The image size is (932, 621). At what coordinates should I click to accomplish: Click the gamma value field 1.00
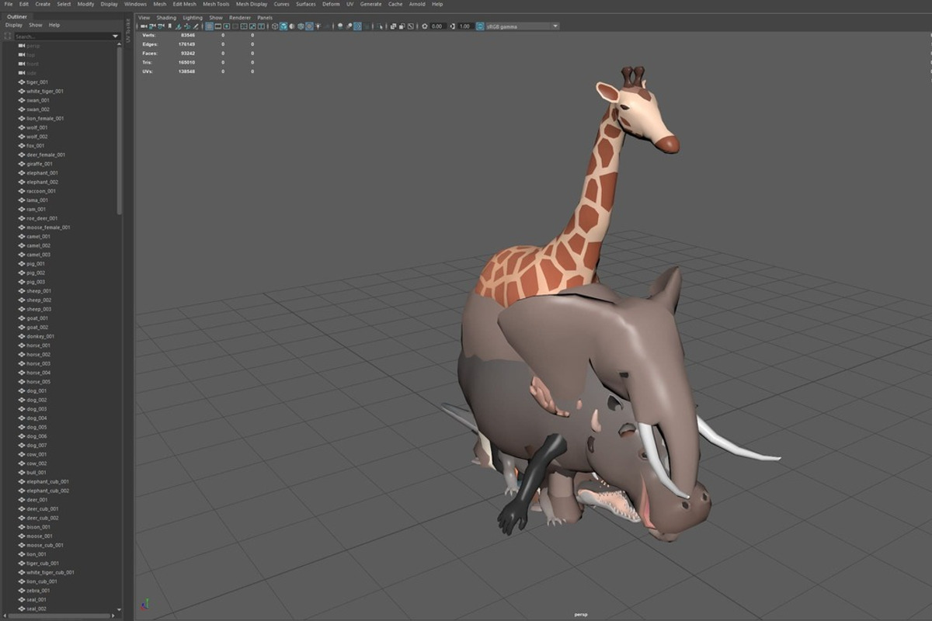[x=465, y=26]
